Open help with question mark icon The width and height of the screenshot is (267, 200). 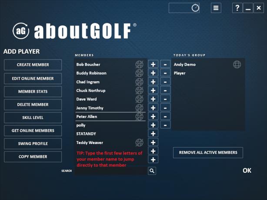[237, 8]
